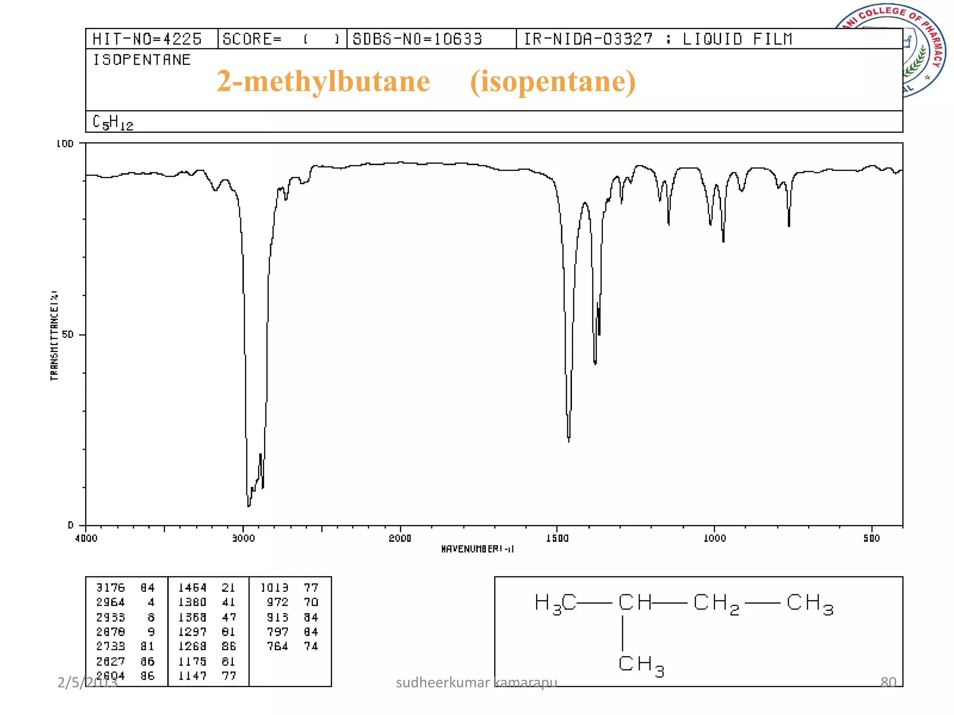954x715 pixels.
Task: Click the peak table row 1380 41
Action: click(x=207, y=602)
